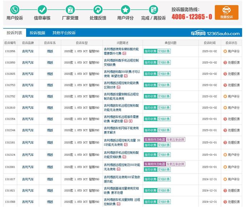Click the 厂家受理 clipboard step icon

pos(70,10)
